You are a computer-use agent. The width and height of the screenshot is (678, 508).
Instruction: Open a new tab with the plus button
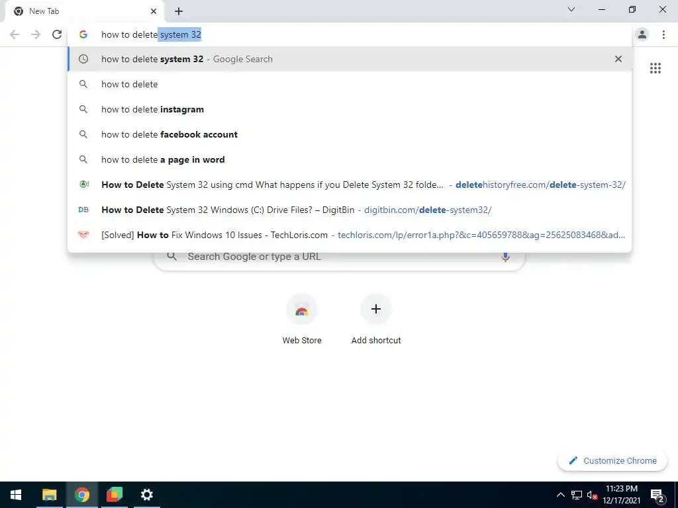click(179, 11)
